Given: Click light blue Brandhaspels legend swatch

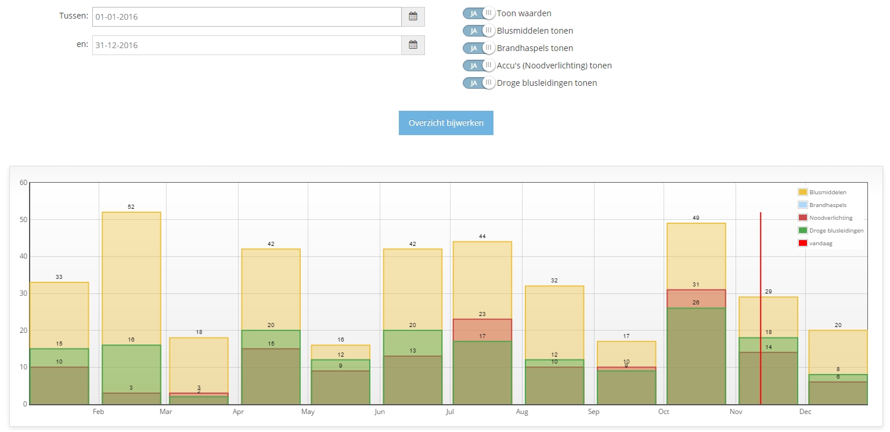Looking at the screenshot, I should point(803,205).
